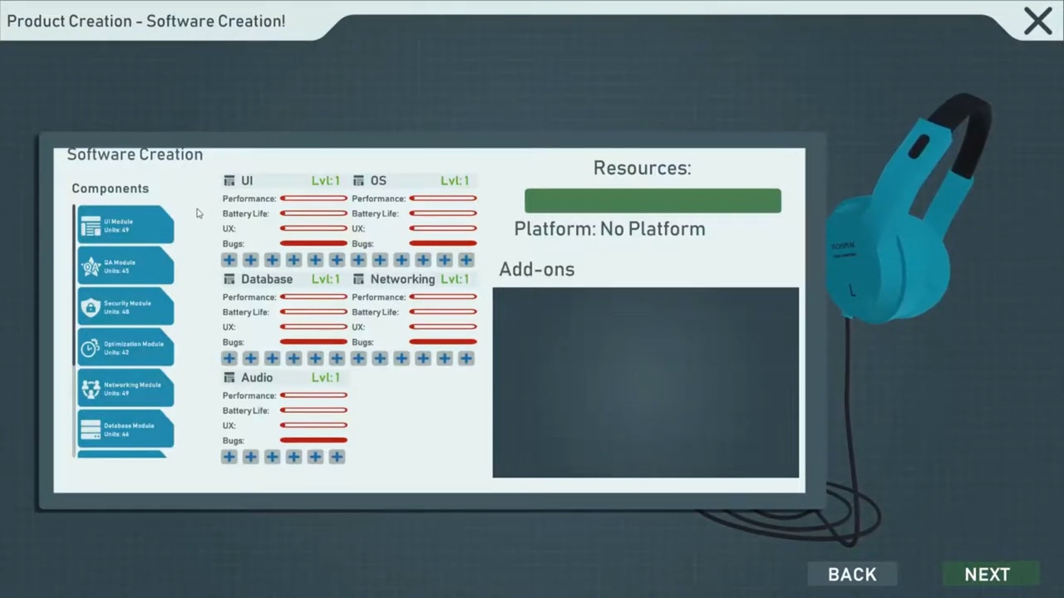Pick the Database Module component
Viewport: 1064px width, 598px height.
click(126, 429)
